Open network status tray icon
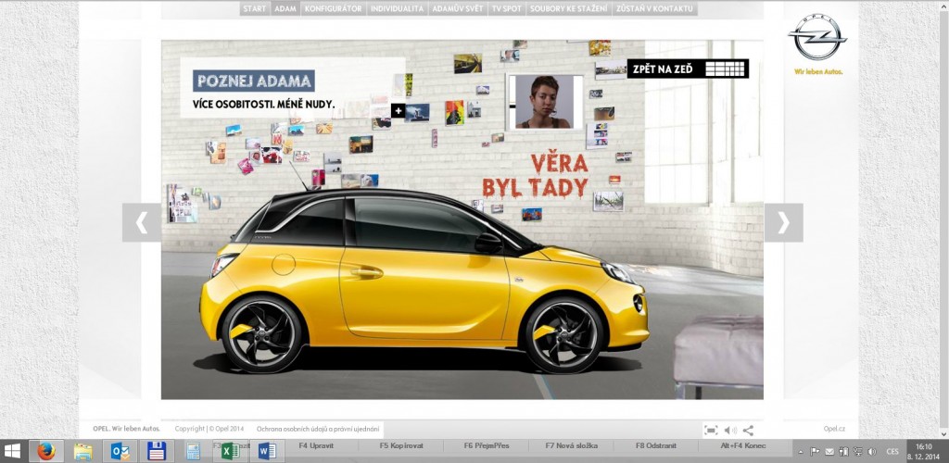This screenshot has width=949, height=463. point(857,452)
